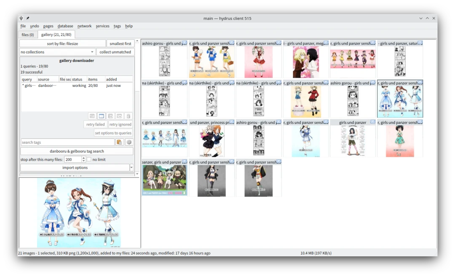Toggle the "smallest first" sort order button

click(120, 43)
